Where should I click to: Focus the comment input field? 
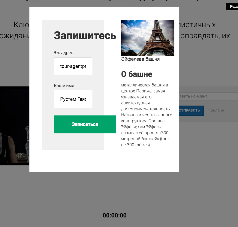(x=208, y=96)
